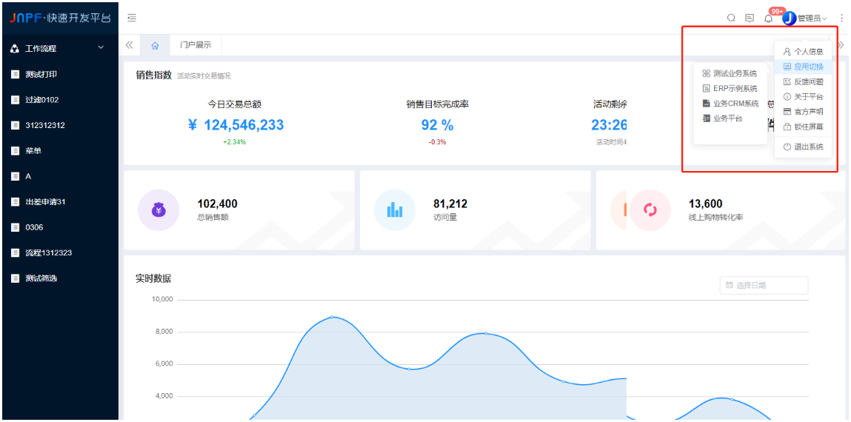The image size is (851, 422).
Task: Click the 13,600 conversion figure
Action: click(706, 204)
